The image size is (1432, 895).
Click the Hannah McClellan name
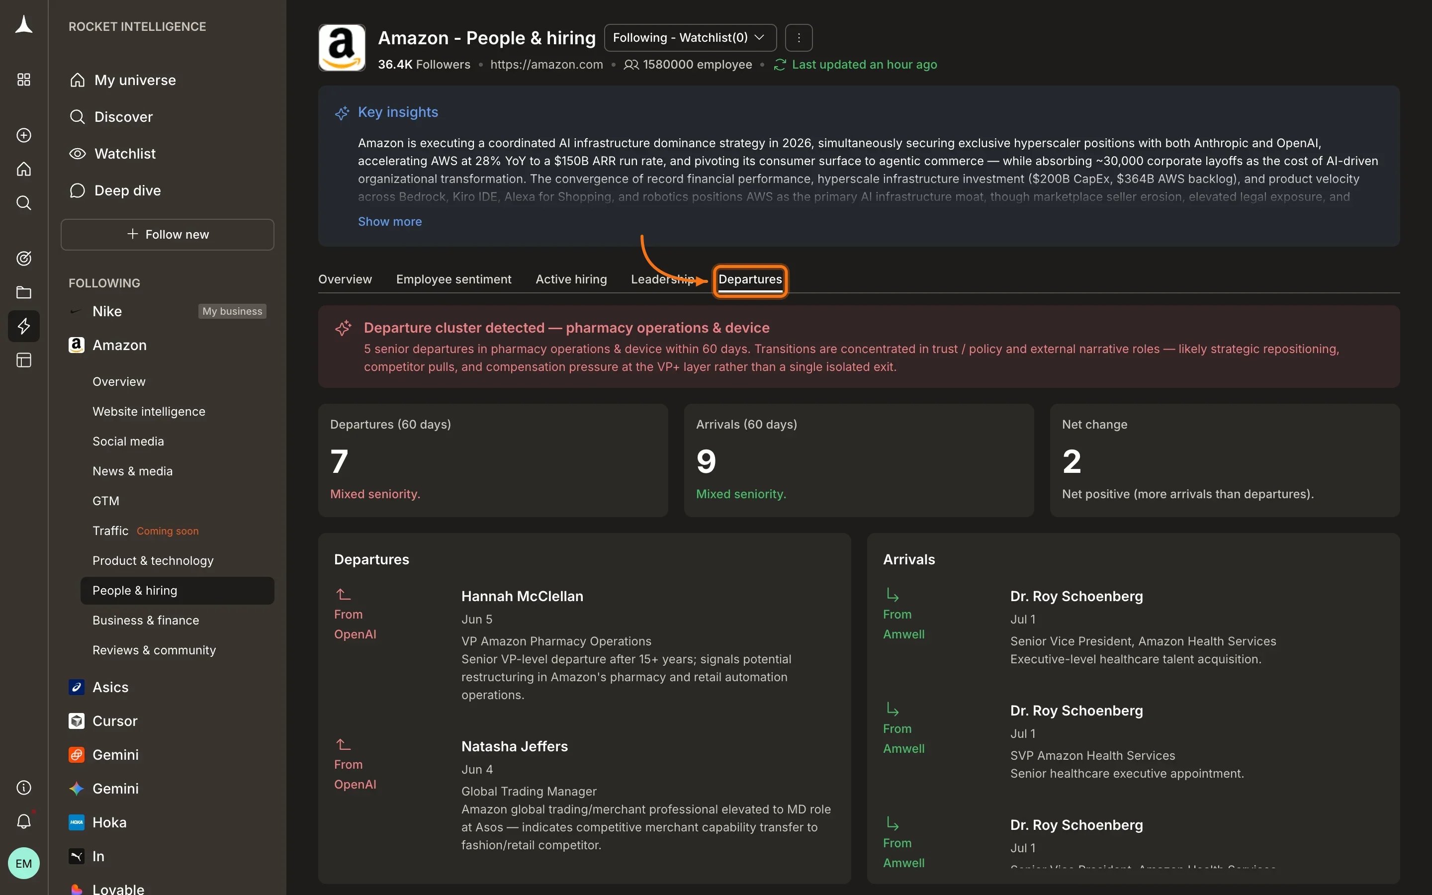point(523,596)
